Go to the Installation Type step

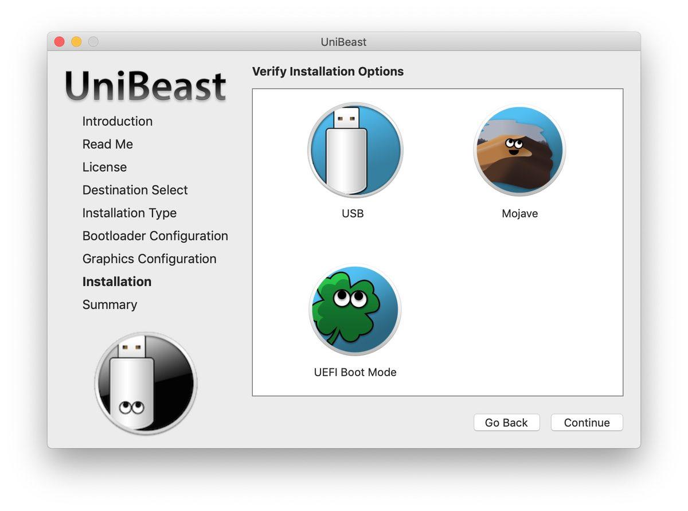pos(130,213)
